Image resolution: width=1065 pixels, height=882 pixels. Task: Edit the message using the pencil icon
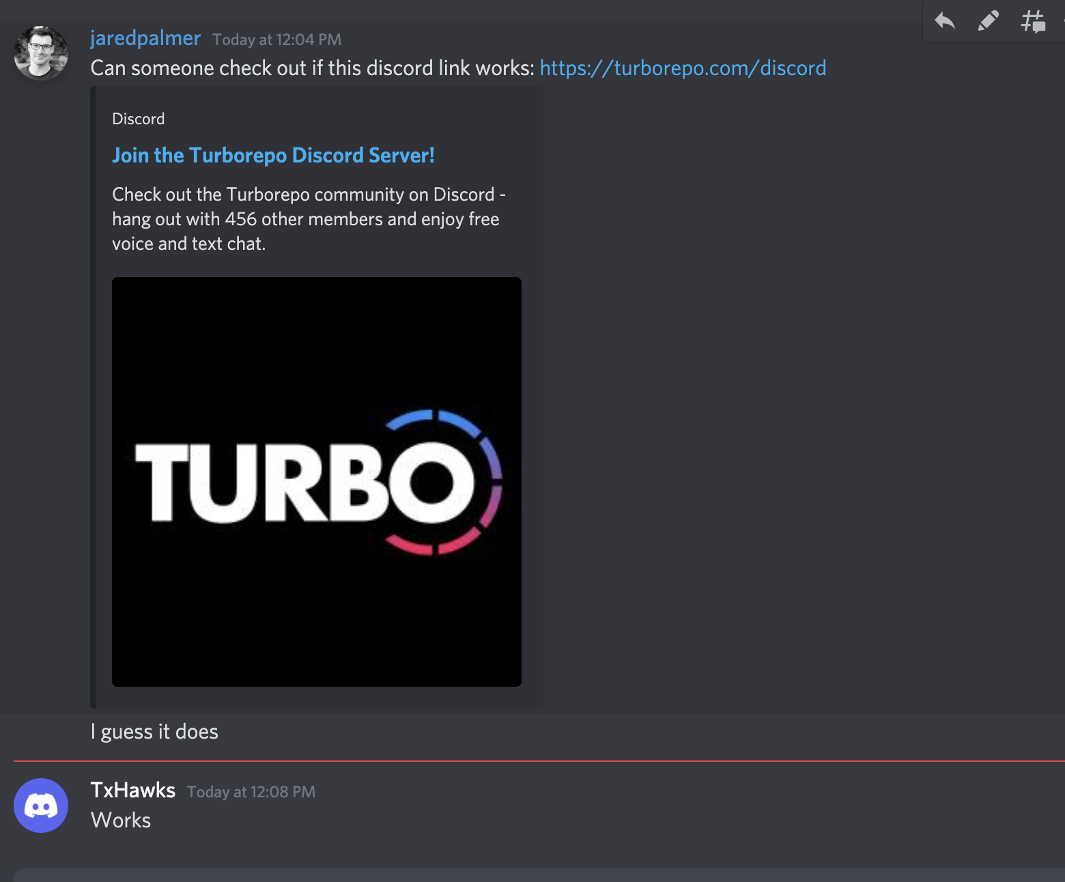coord(988,20)
